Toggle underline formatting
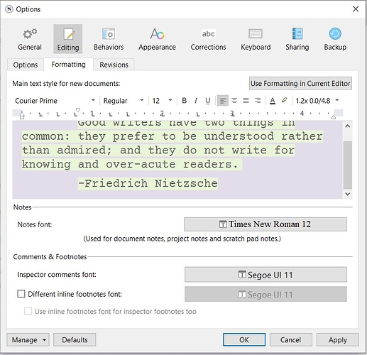This screenshot has width=367, height=355. (x=208, y=101)
